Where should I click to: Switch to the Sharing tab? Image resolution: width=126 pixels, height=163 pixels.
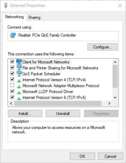pos(34,17)
